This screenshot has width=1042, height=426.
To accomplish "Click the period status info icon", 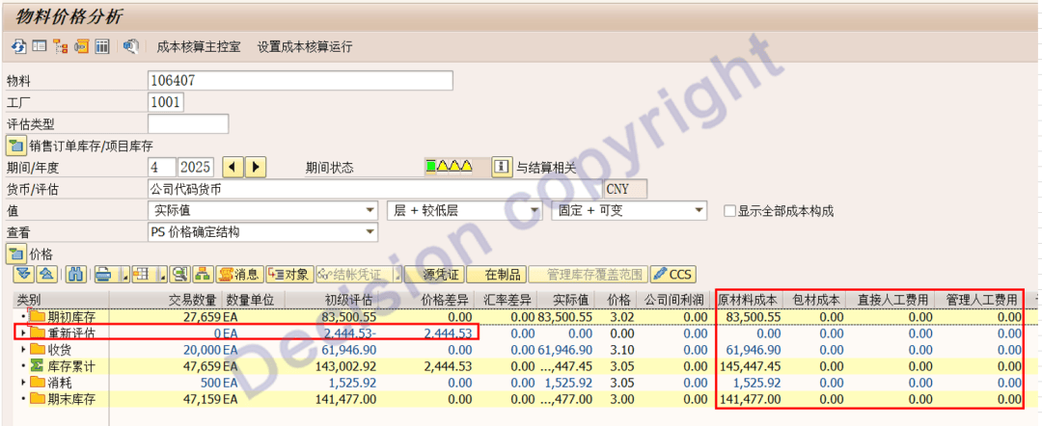I will coord(502,167).
